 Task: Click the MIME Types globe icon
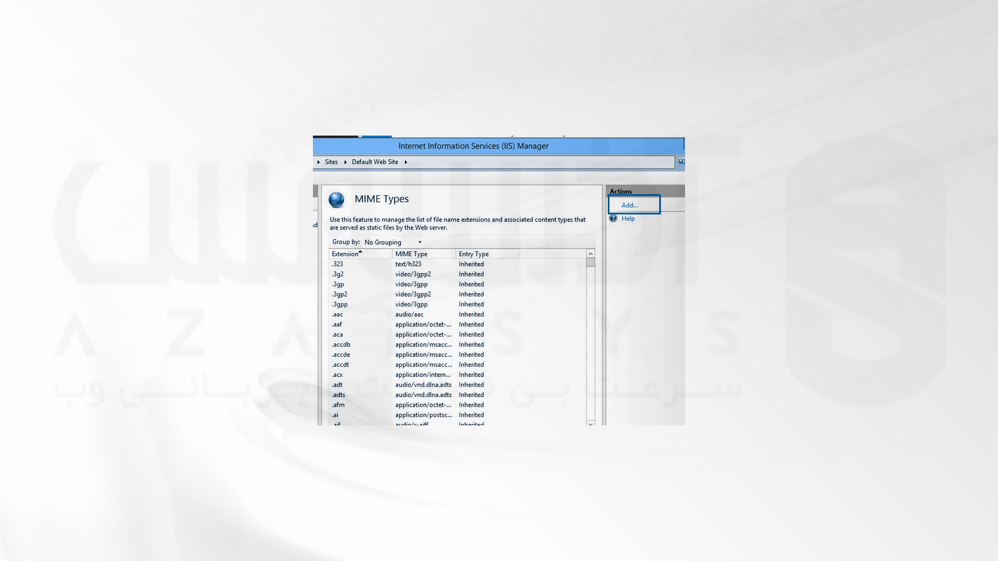(336, 199)
